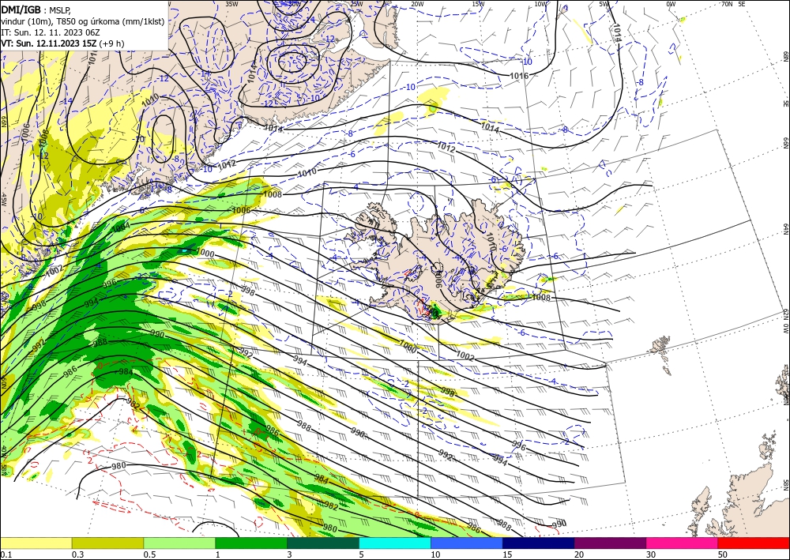
Task: Click the green 1–3 legend swatch
Action: point(251,543)
